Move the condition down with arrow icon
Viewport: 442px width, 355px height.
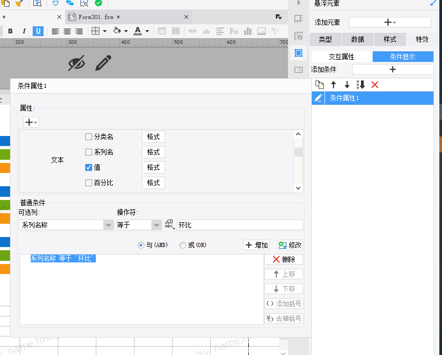point(347,85)
